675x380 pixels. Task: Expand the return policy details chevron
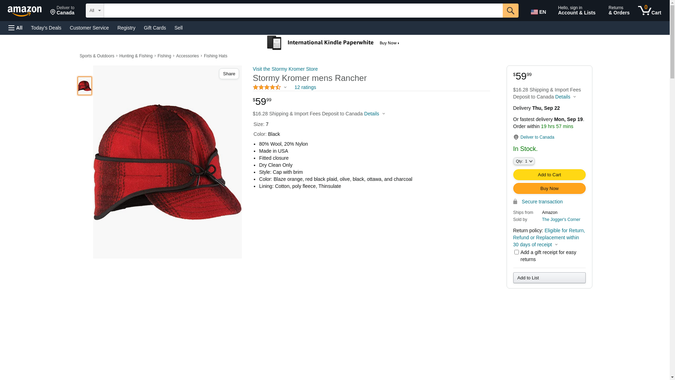[556, 245]
